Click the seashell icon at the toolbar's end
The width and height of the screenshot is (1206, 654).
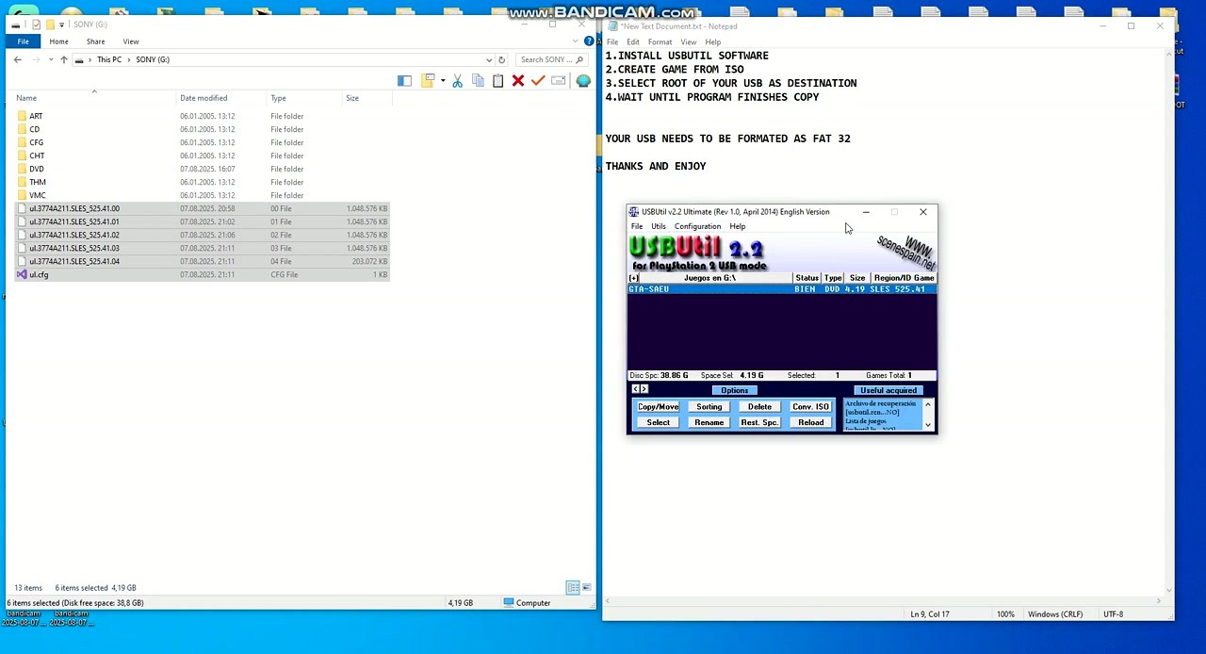[x=583, y=80]
